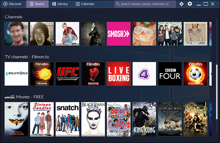Open the E4 purple logo channel

(x=144, y=74)
